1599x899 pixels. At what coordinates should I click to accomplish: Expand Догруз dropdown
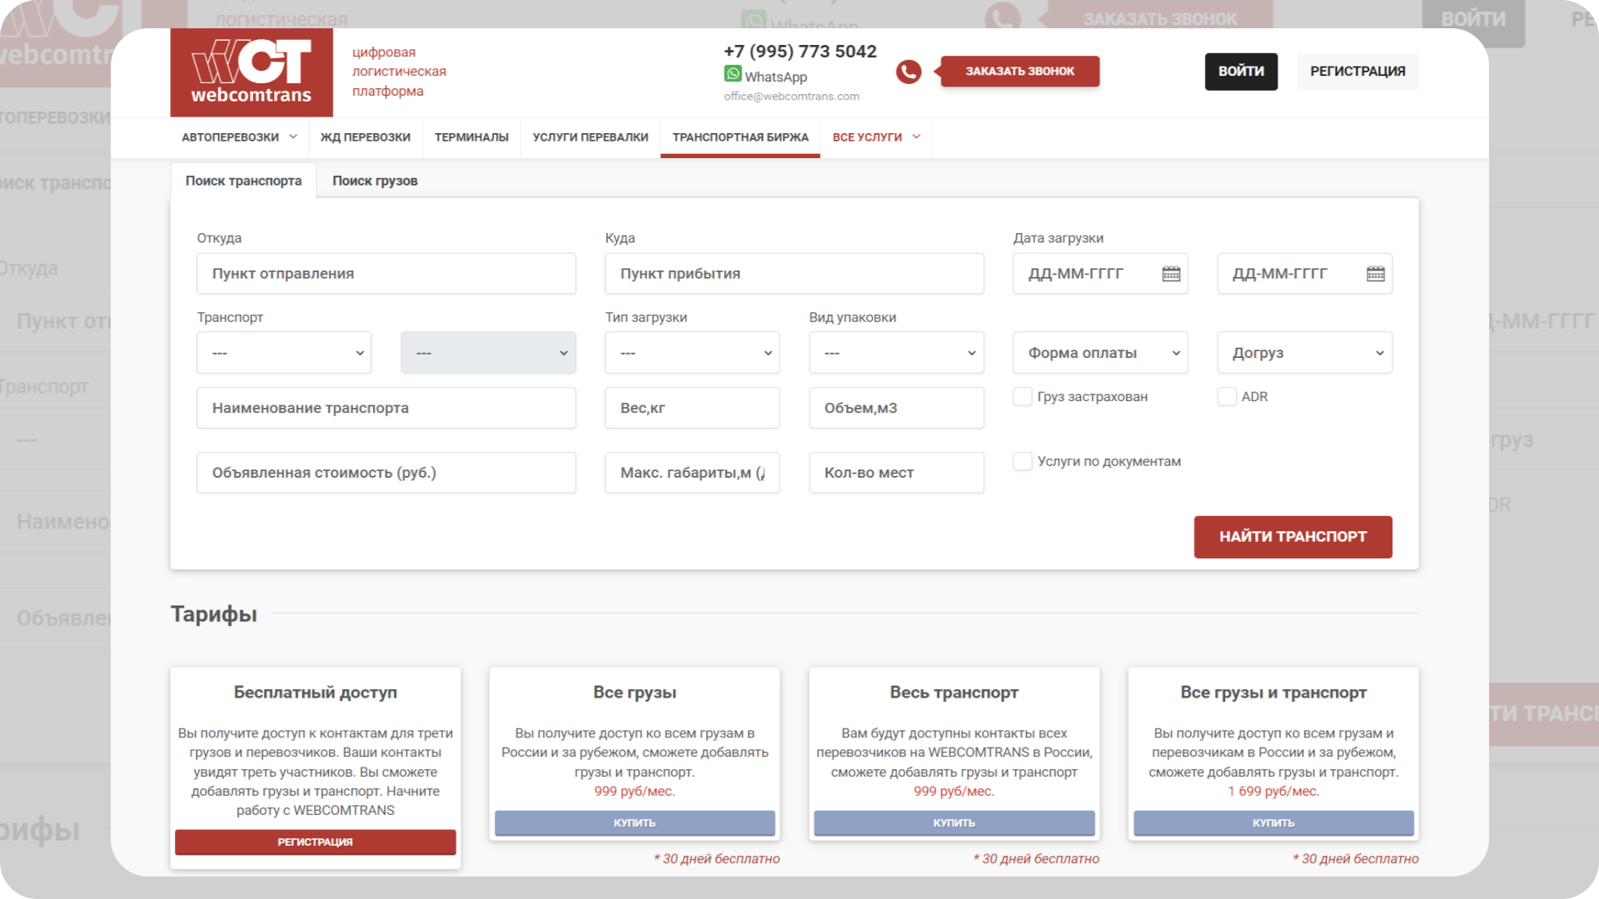(x=1304, y=353)
